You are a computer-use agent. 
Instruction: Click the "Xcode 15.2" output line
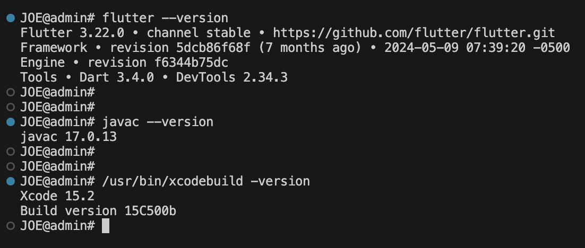[57, 196]
